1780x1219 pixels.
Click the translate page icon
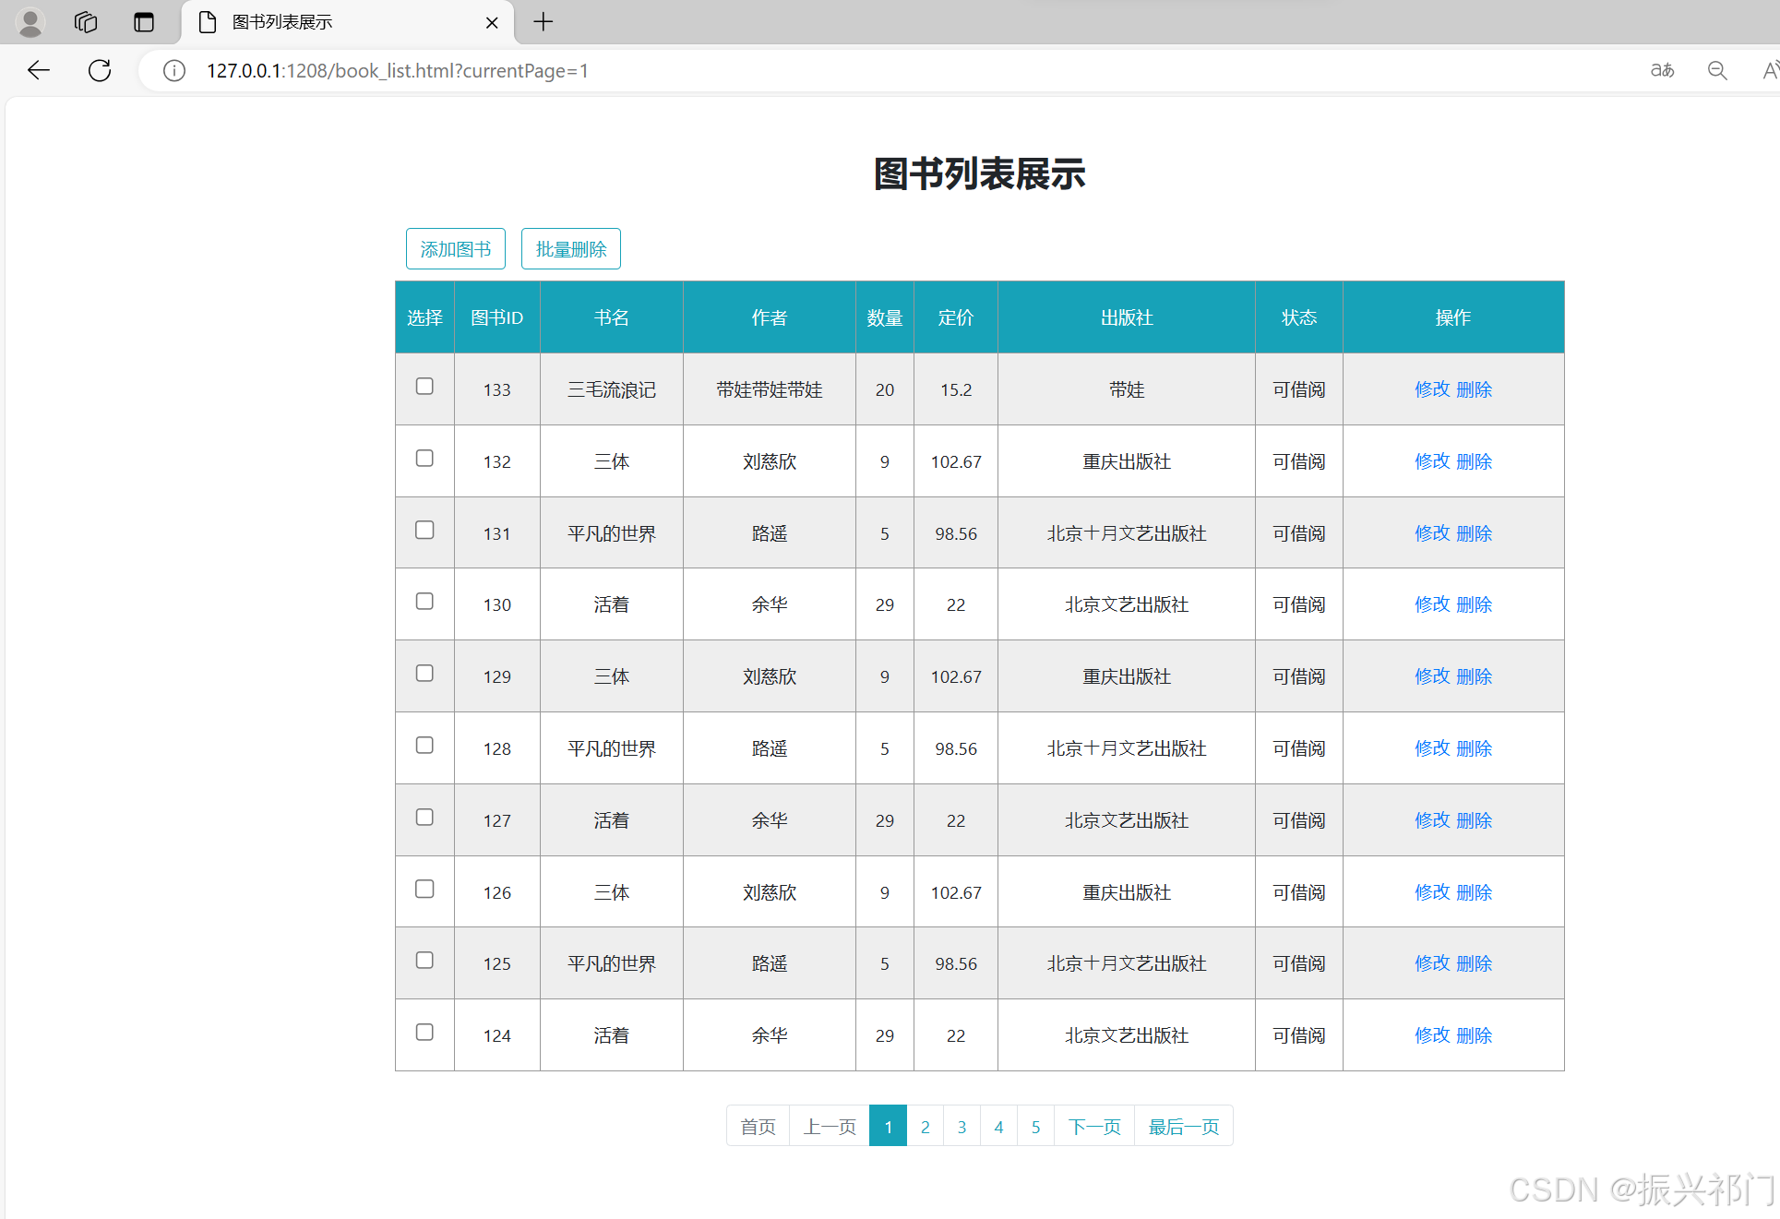click(1662, 70)
